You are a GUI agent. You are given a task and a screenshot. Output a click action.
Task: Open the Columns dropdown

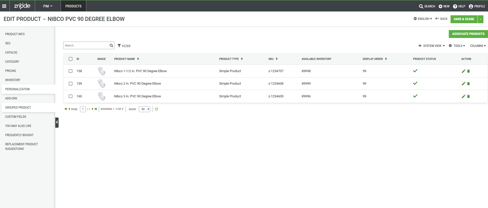(478, 46)
